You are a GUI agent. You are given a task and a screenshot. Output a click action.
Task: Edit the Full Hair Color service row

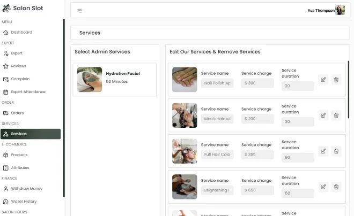click(323, 151)
